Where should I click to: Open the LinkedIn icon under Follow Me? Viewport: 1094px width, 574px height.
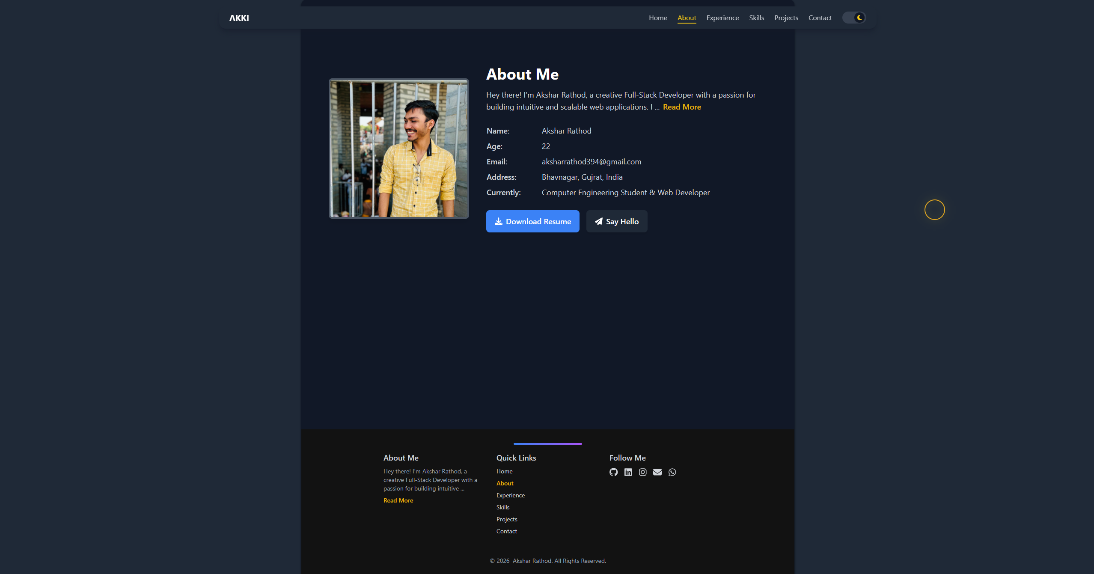628,472
